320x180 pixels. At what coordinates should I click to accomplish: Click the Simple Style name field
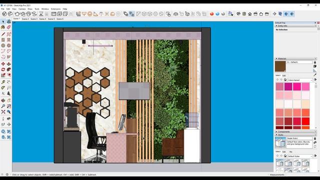pos(299,138)
